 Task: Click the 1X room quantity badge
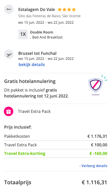(x=23, y=34)
